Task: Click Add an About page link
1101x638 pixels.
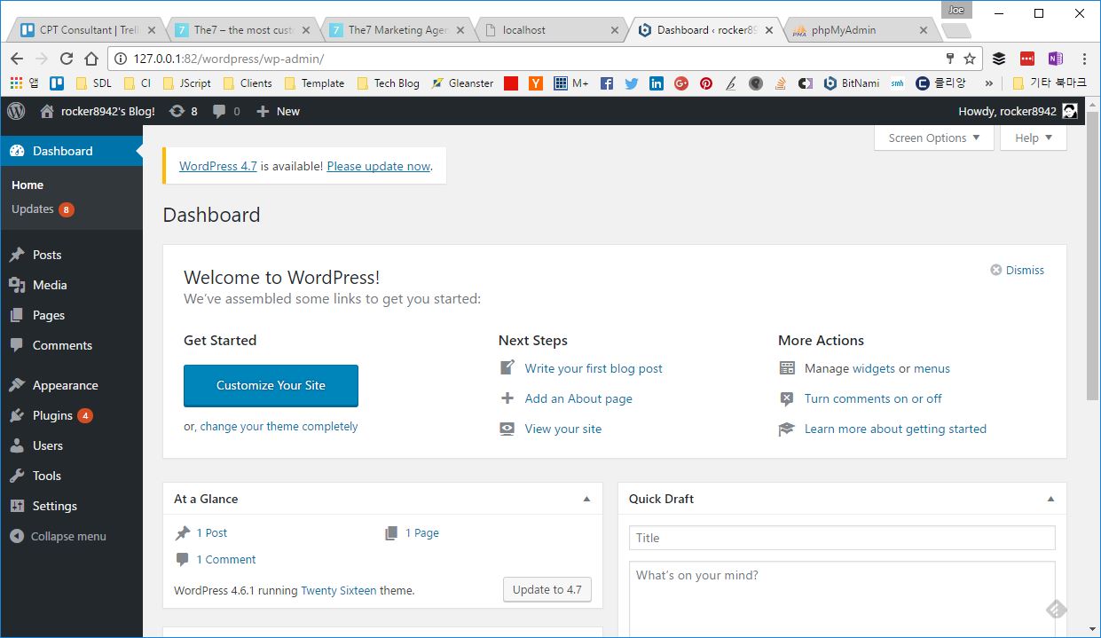Action: [578, 398]
